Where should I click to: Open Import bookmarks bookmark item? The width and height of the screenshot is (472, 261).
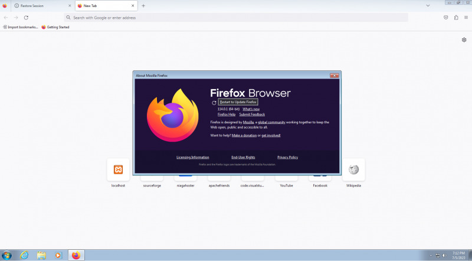pyautogui.click(x=21, y=27)
